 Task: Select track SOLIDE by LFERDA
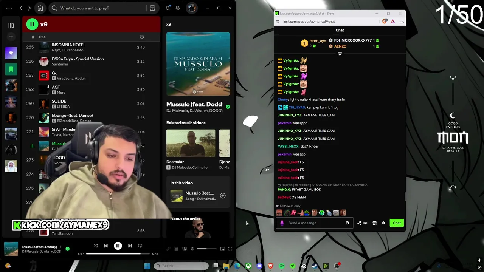pyautogui.click(x=91, y=104)
